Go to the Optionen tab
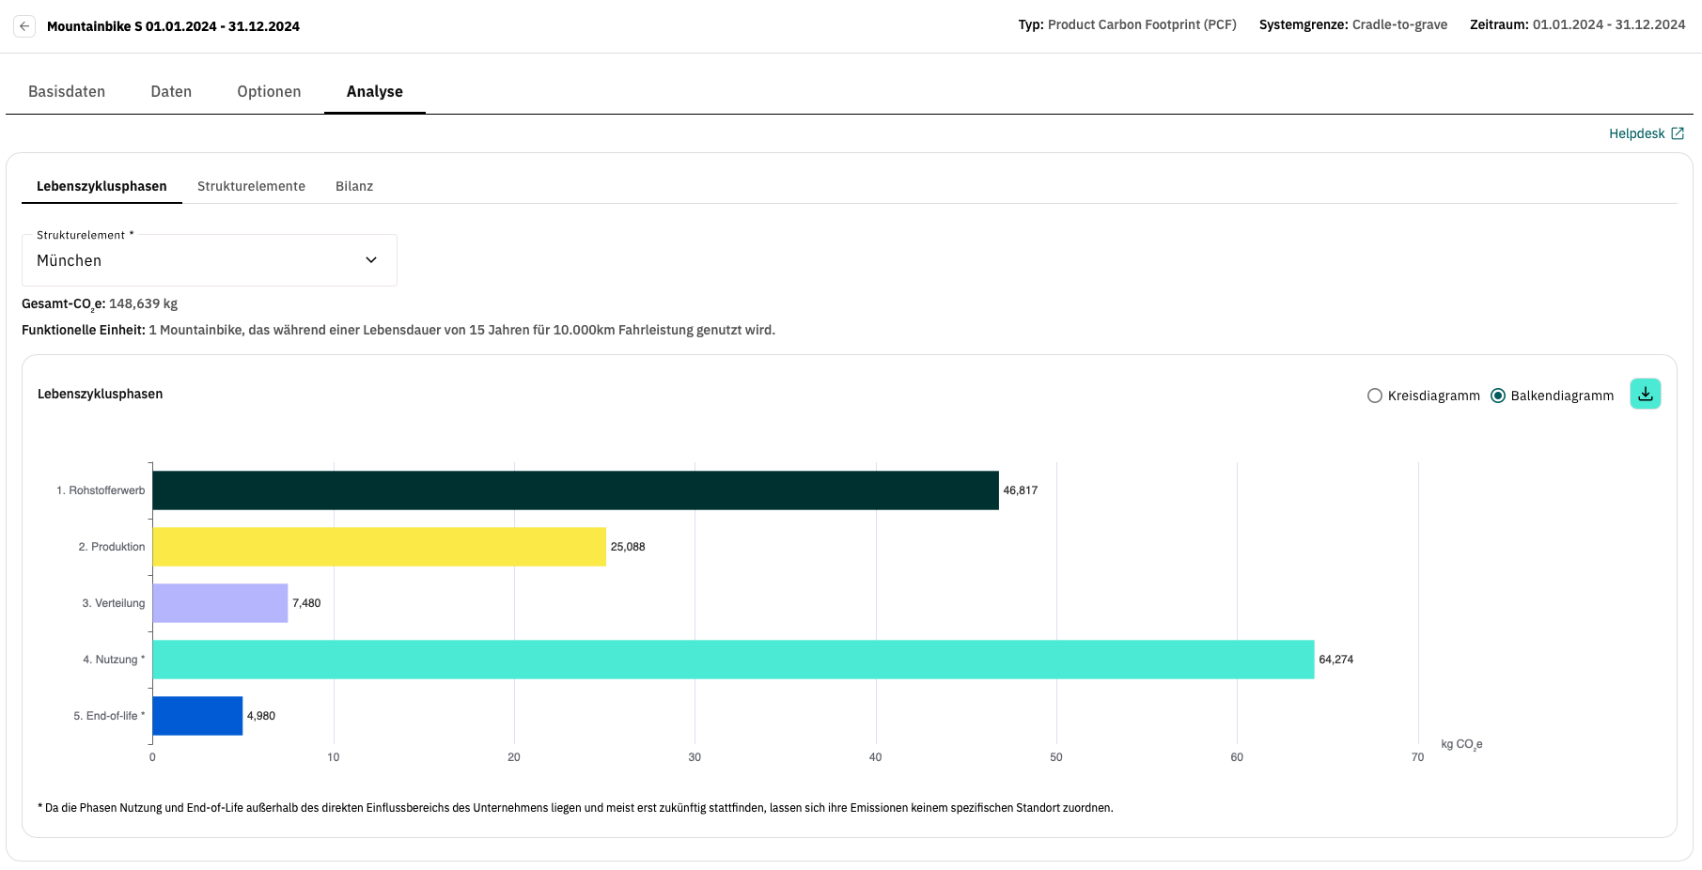 pos(269,91)
